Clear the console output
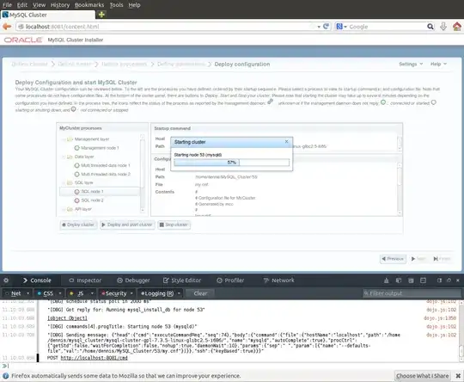 (x=200, y=293)
